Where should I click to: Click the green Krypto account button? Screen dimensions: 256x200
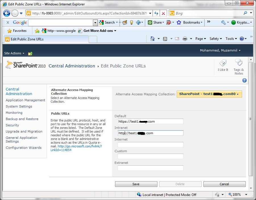tap(241, 22)
